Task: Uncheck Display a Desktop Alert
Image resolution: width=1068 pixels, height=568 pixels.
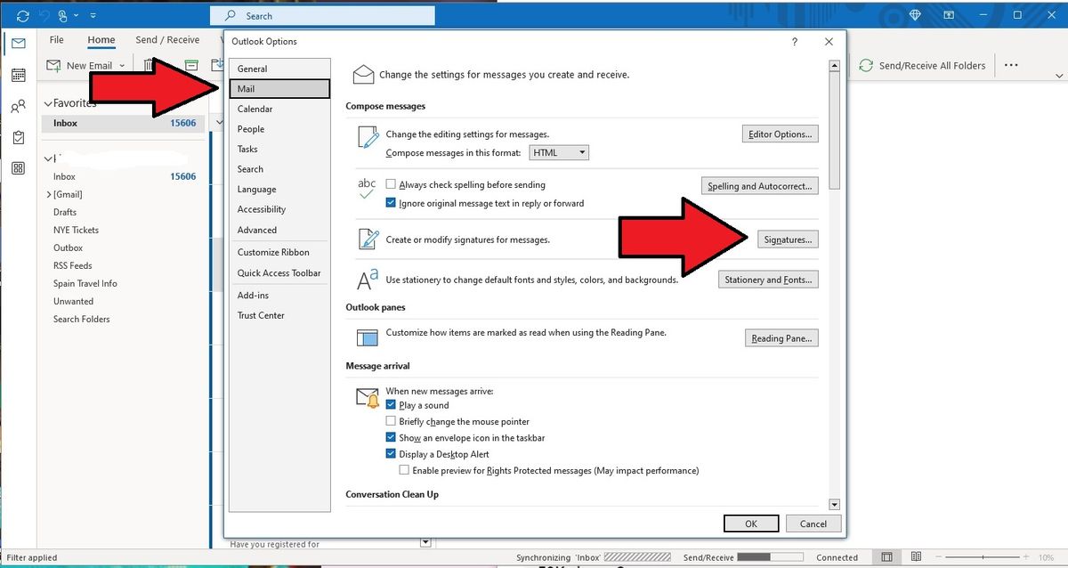Action: coord(391,454)
